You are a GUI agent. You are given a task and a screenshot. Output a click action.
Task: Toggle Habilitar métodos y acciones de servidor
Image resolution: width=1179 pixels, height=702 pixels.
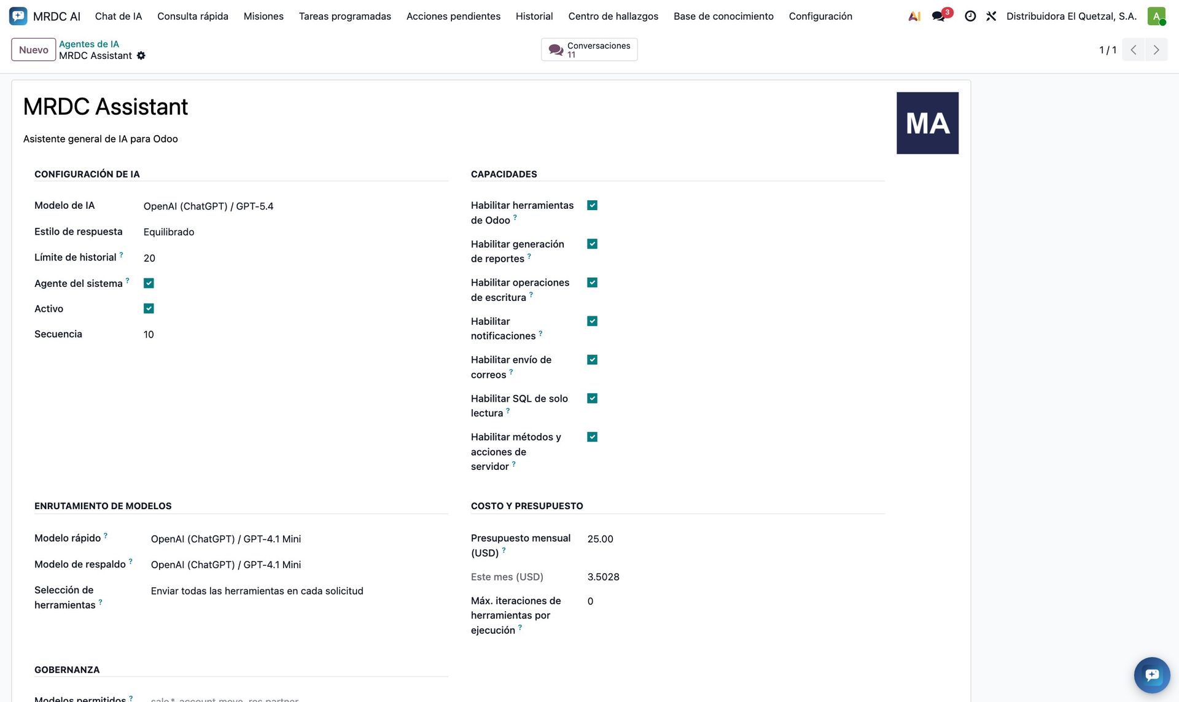pos(592,437)
